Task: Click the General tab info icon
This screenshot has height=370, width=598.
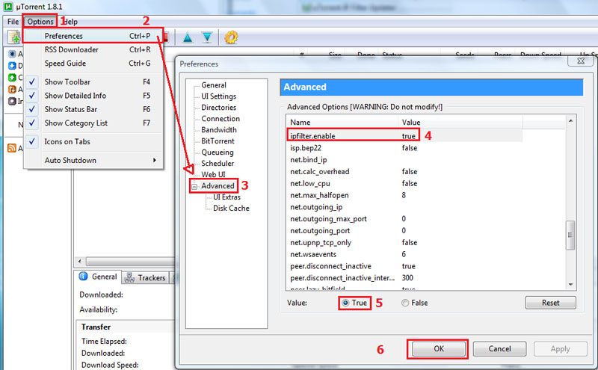Action: pyautogui.click(x=83, y=277)
